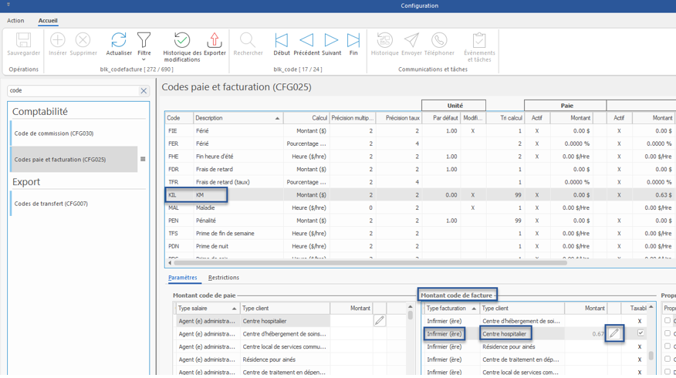Click the Exporter icon in the ribbon
676x378 pixels.
(215, 43)
